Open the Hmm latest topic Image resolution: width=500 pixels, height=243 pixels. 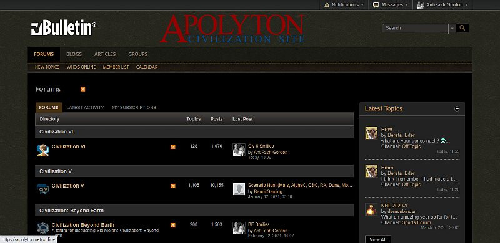[387, 168]
